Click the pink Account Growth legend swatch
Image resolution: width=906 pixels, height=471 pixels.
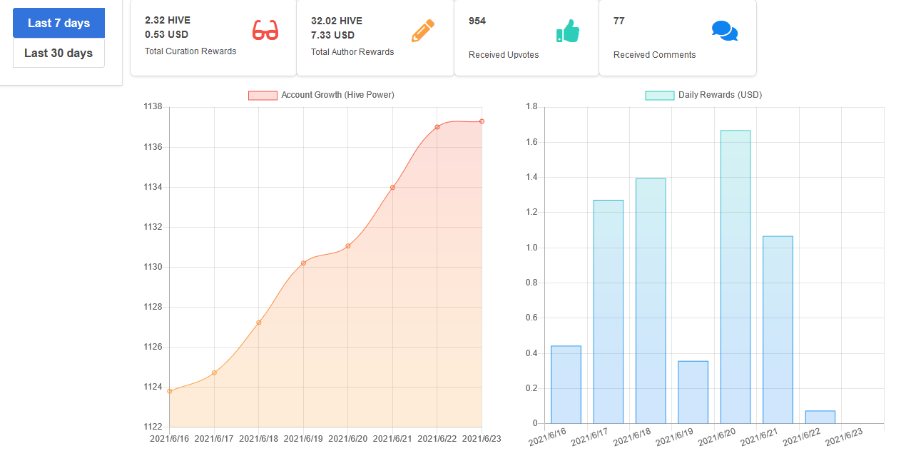click(x=263, y=96)
